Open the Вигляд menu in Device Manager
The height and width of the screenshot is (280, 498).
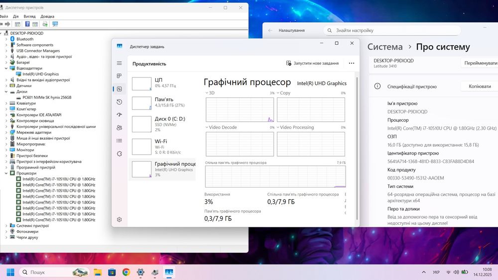[x=29, y=16]
